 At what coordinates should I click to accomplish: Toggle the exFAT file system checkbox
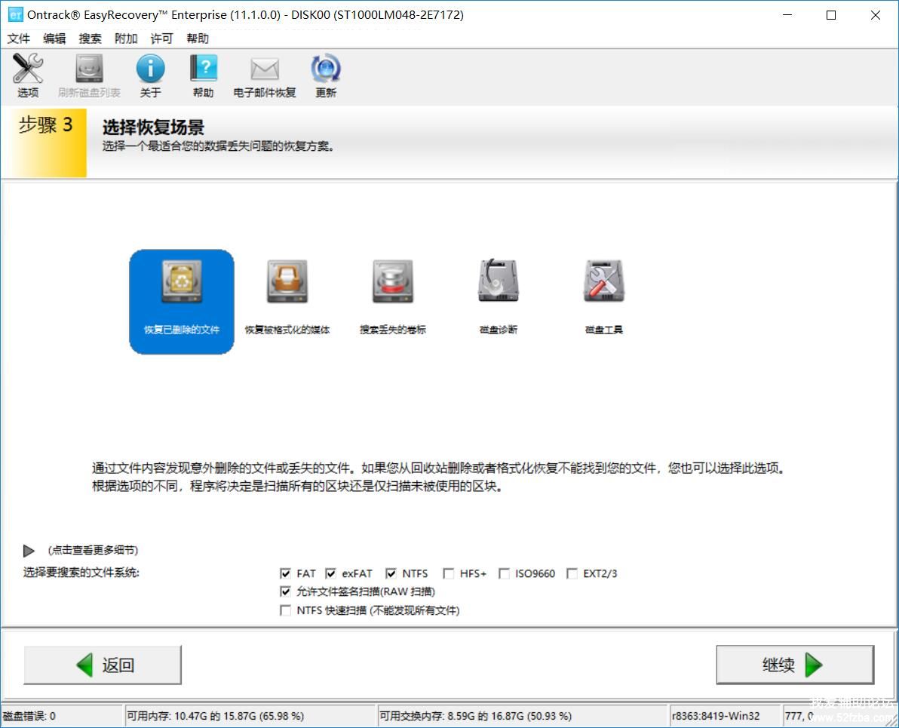[x=331, y=573]
